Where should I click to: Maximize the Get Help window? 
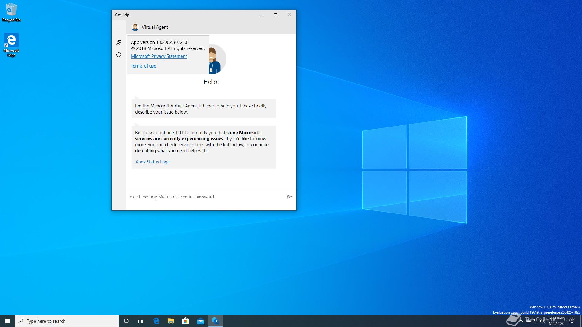[x=276, y=15]
